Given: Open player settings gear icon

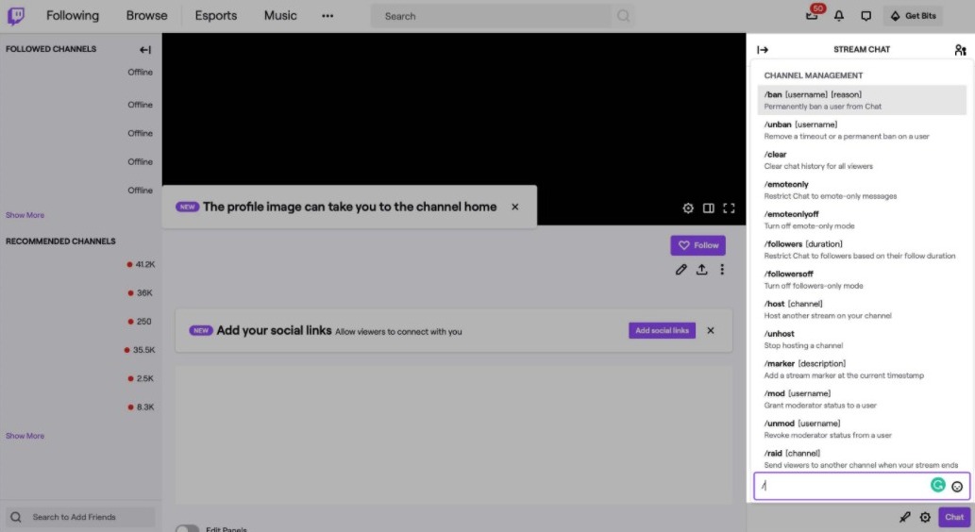Looking at the screenshot, I should pos(688,208).
